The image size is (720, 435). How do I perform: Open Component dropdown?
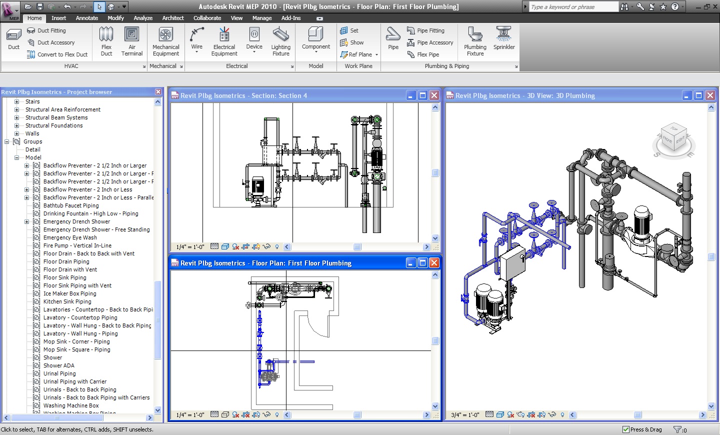(x=316, y=51)
